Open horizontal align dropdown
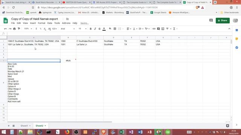241x135 pixels. pos(129,29)
